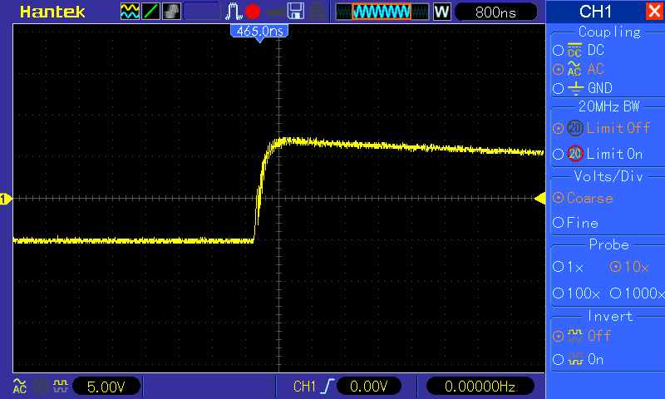The width and height of the screenshot is (665, 399).
Task: Click the persistence display icon
Action: click(x=171, y=12)
